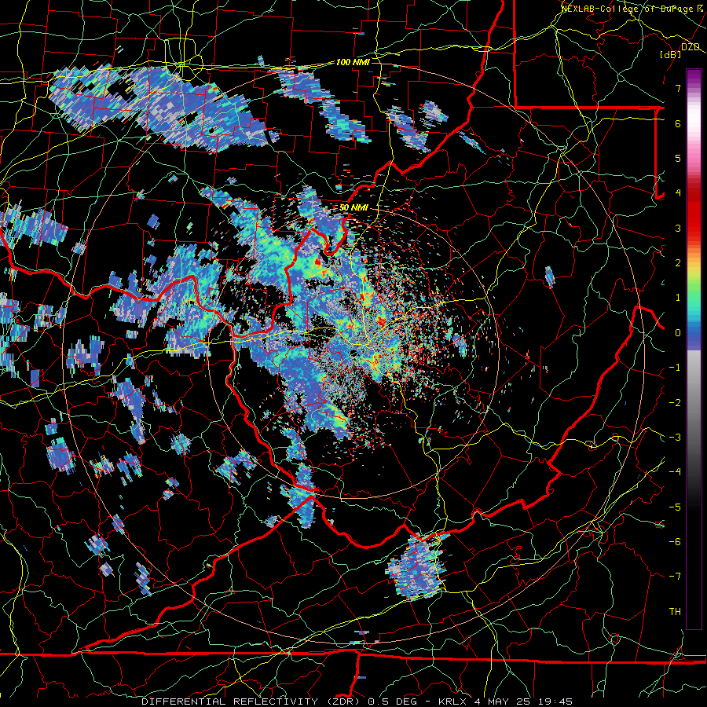
Task: Click the "100 NMI" range ring label
Action: (353, 62)
